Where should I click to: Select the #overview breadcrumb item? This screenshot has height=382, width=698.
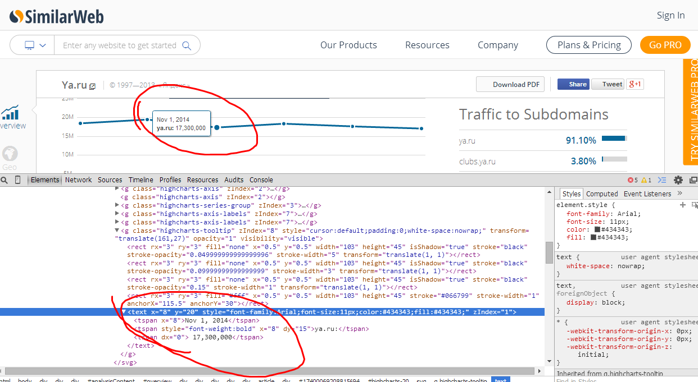coord(157,380)
